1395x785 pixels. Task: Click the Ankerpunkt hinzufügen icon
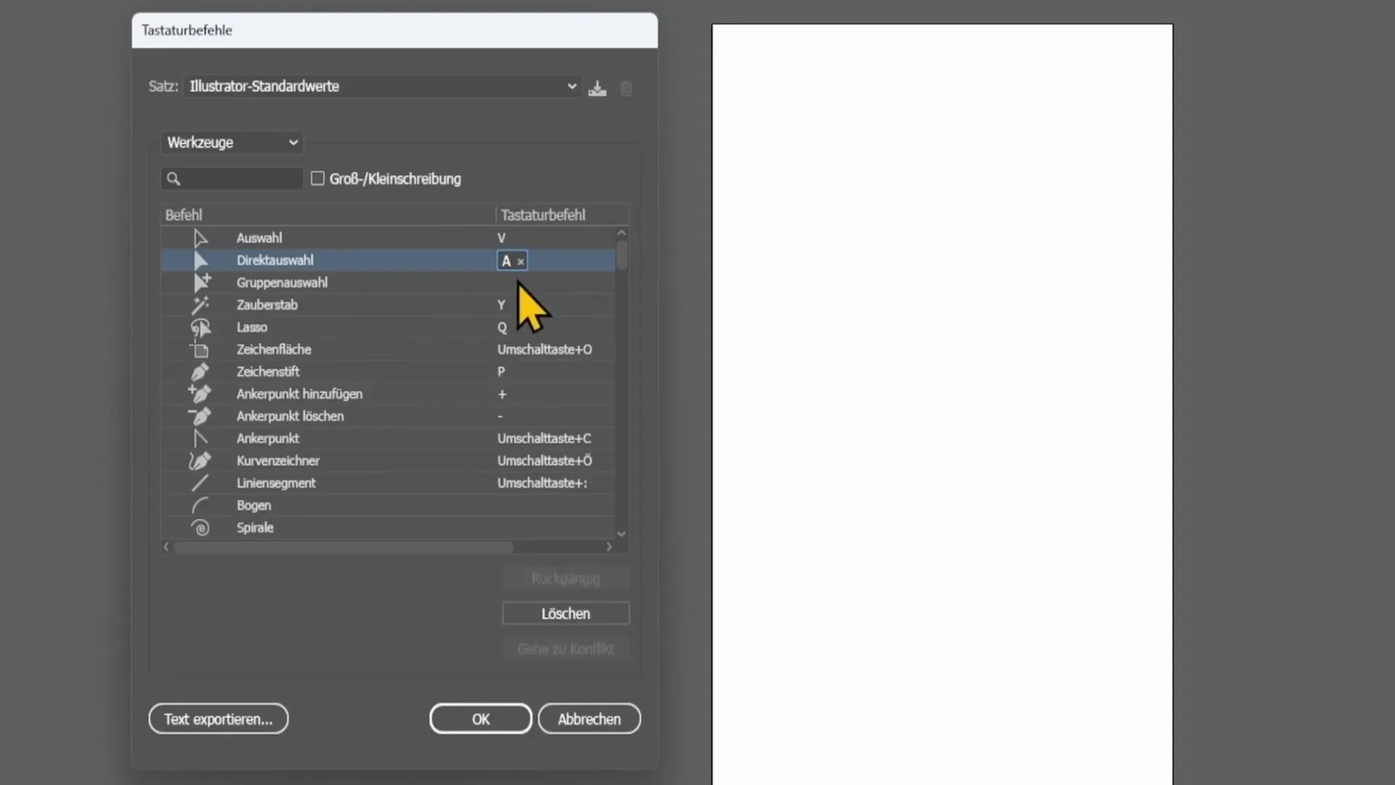pos(200,394)
